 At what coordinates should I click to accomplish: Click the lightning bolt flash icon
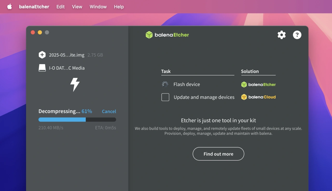tap(75, 85)
